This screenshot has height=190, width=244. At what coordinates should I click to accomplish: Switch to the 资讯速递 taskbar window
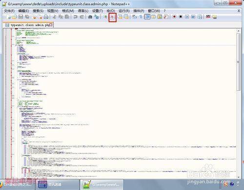tap(50, 185)
